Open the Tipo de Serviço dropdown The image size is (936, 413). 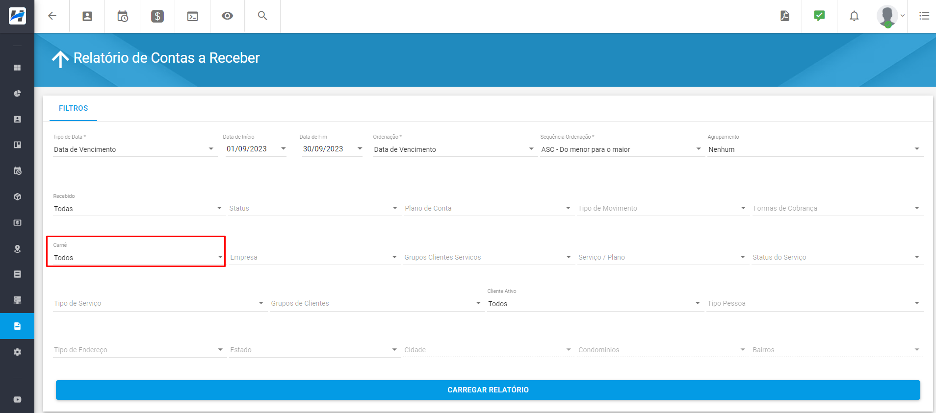tap(159, 303)
